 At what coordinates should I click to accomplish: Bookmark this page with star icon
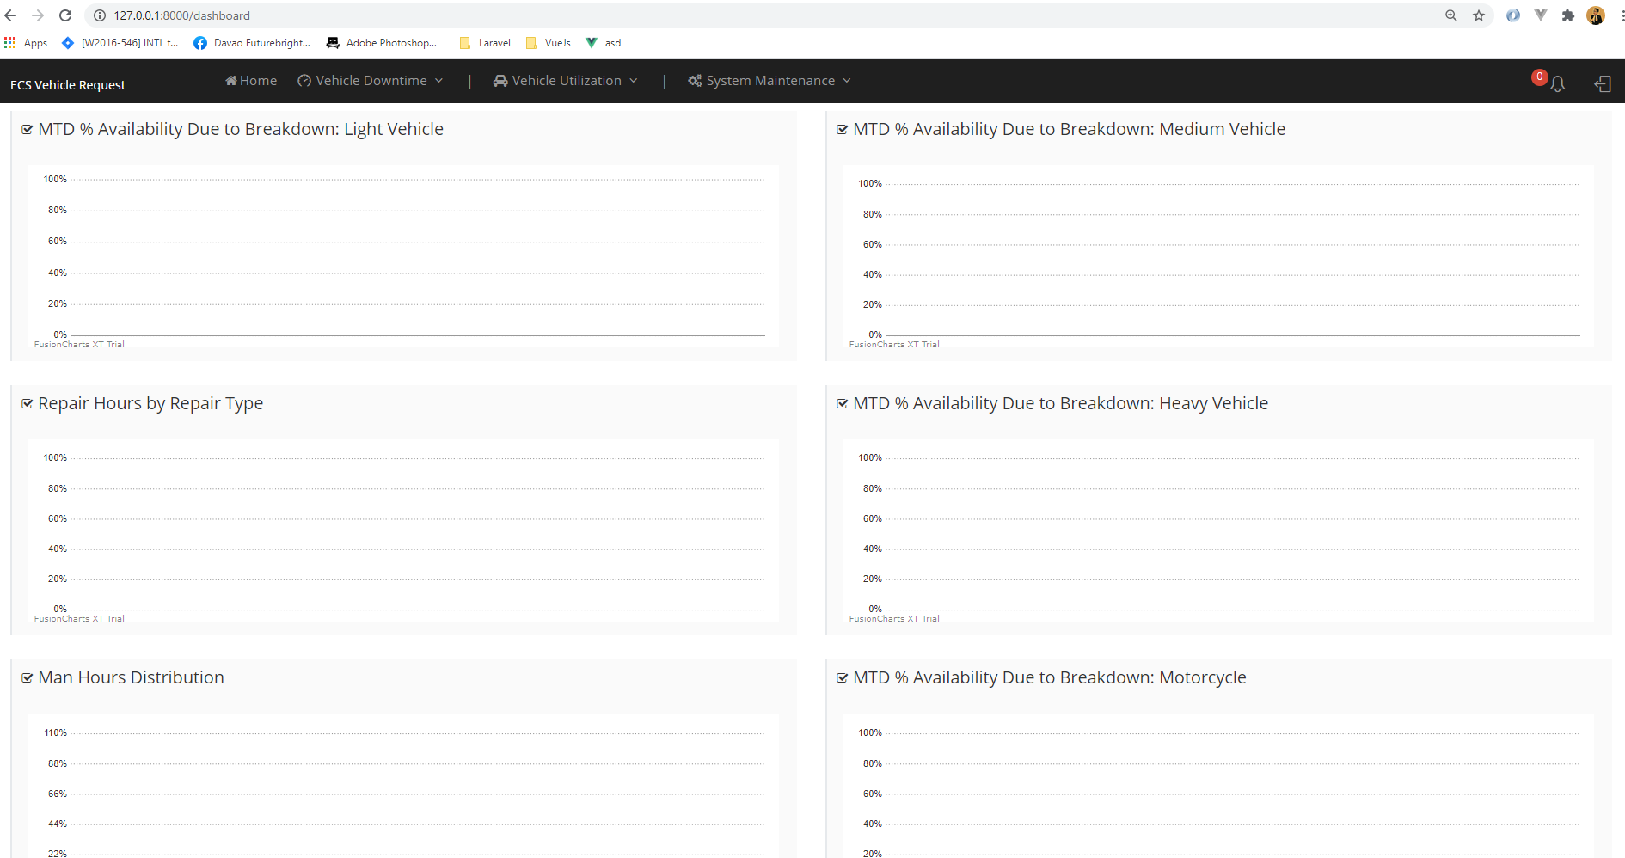pyautogui.click(x=1479, y=15)
